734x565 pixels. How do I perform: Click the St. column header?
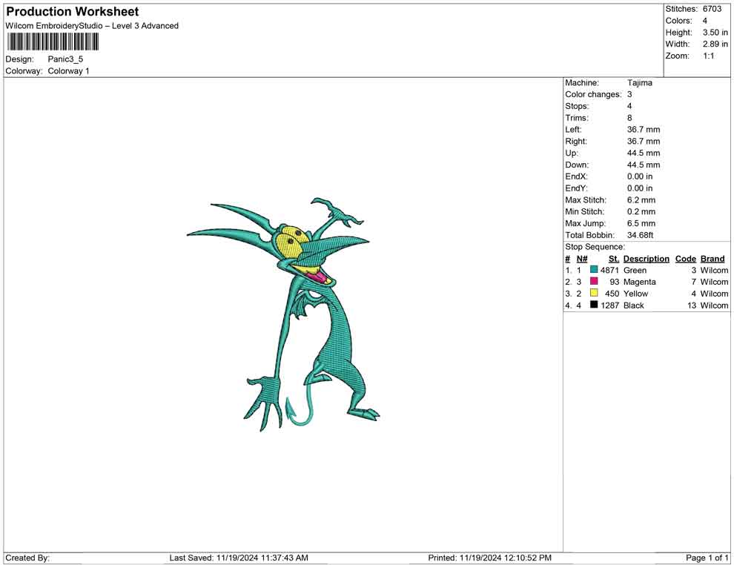click(613, 259)
